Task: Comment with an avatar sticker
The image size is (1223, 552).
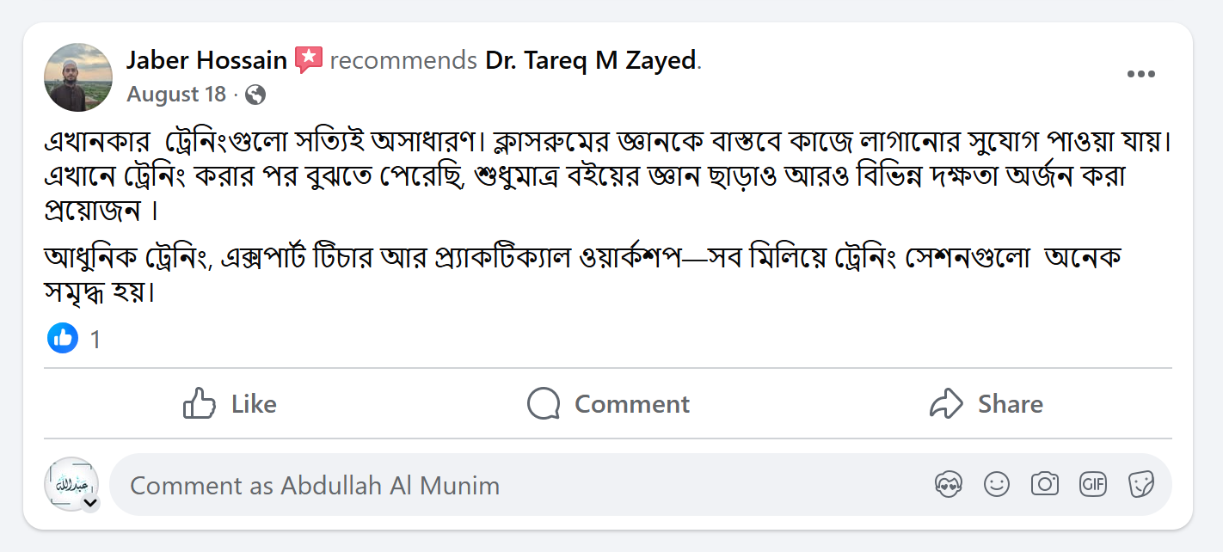Action: point(948,484)
